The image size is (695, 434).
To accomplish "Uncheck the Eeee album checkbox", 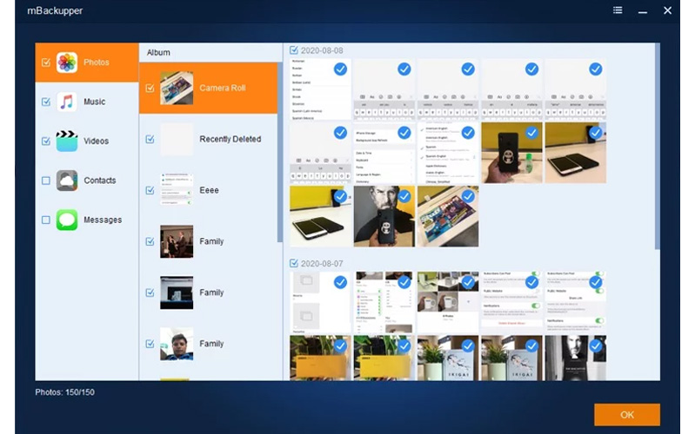I will (150, 190).
